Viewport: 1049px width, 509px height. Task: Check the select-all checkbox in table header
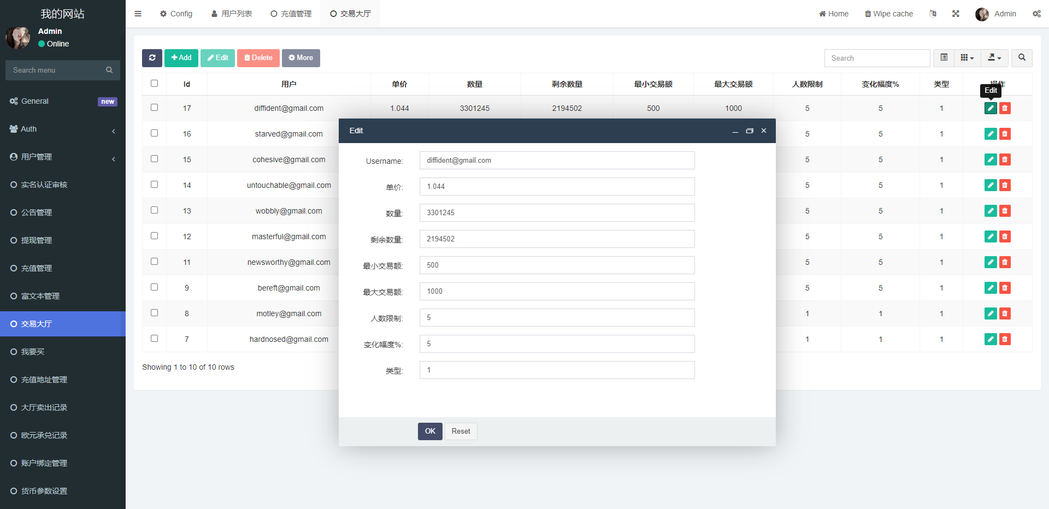(154, 84)
